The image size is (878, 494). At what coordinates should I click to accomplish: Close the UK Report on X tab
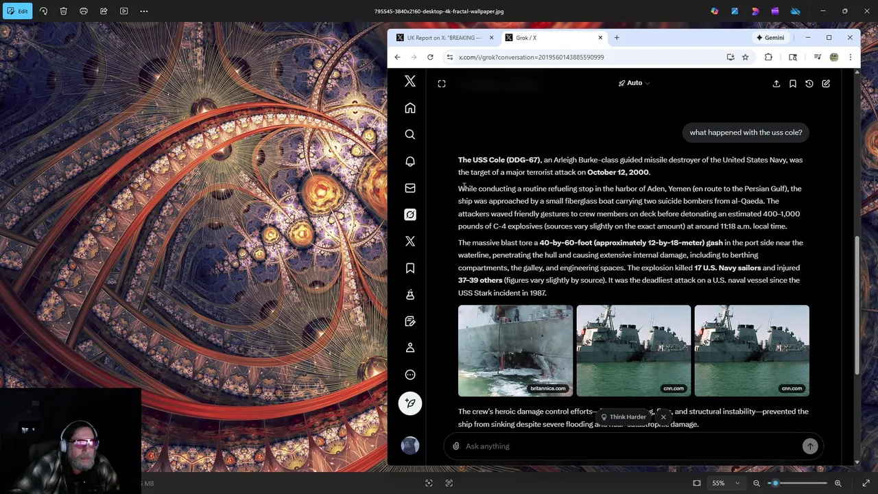491,38
